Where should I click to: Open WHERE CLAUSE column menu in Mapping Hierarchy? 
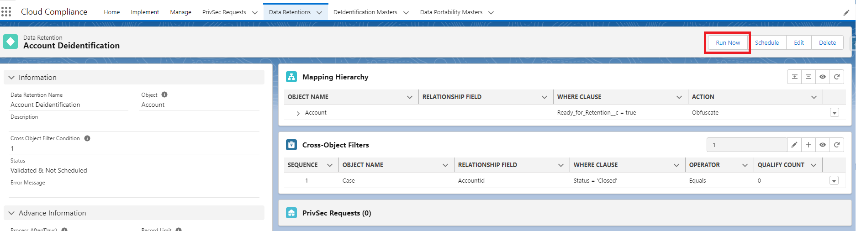tap(679, 97)
